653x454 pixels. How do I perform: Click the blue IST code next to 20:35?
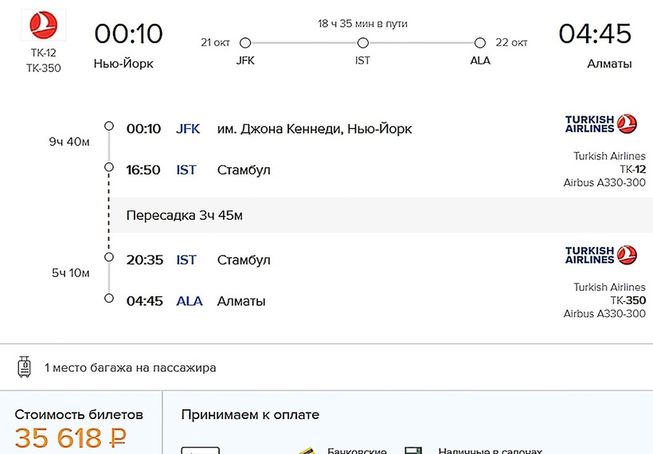(x=186, y=260)
